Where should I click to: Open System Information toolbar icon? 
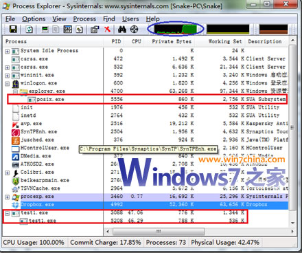pos(45,29)
